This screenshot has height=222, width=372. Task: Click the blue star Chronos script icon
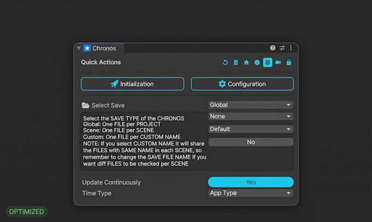[87, 48]
